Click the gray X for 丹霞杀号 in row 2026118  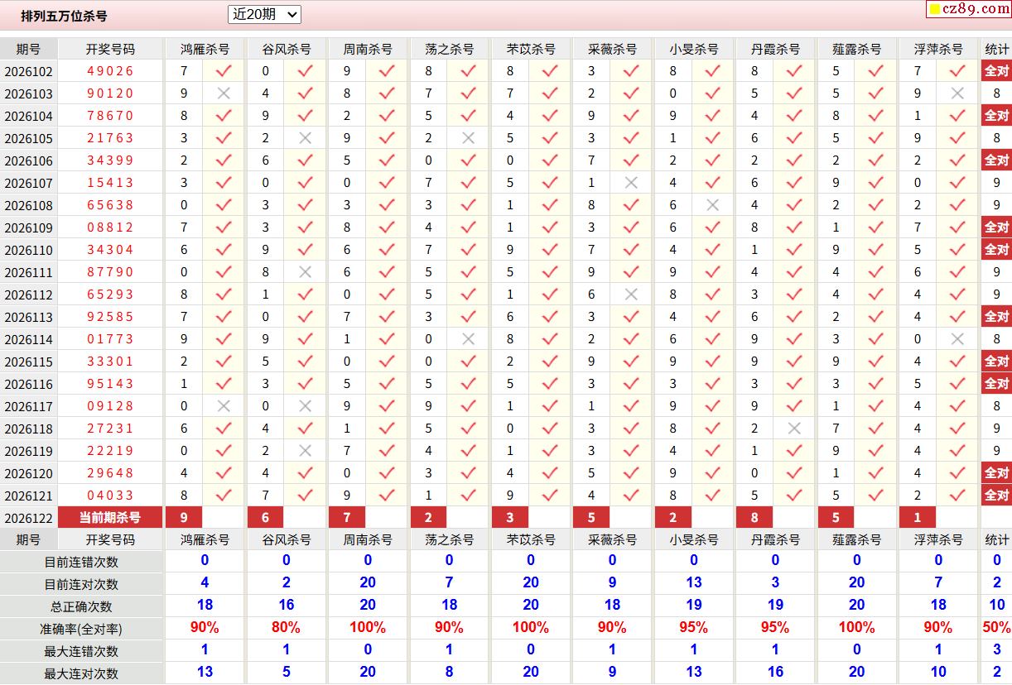(x=794, y=429)
